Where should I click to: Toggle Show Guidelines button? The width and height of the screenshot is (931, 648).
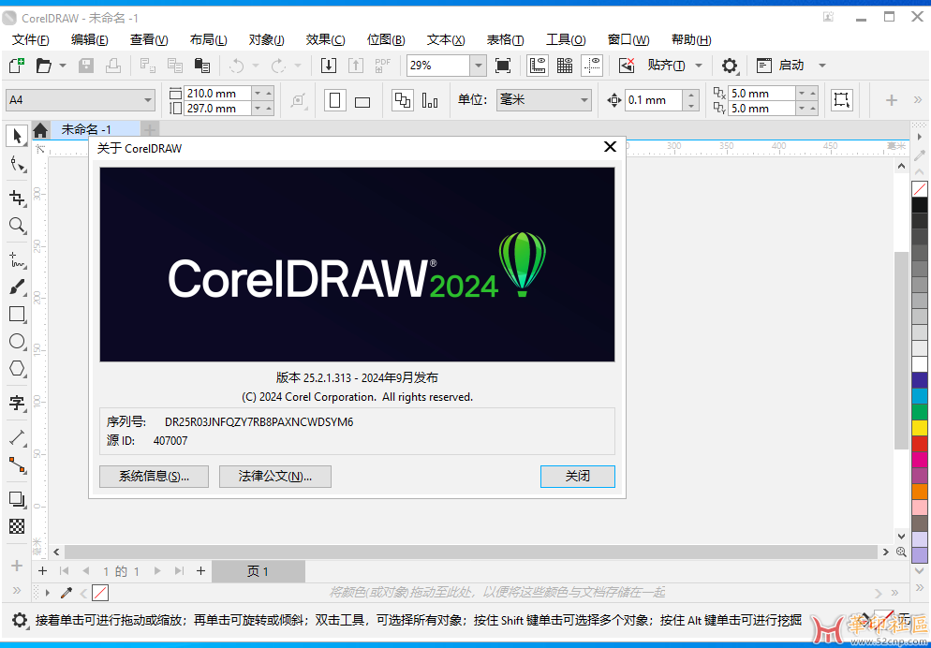point(592,66)
